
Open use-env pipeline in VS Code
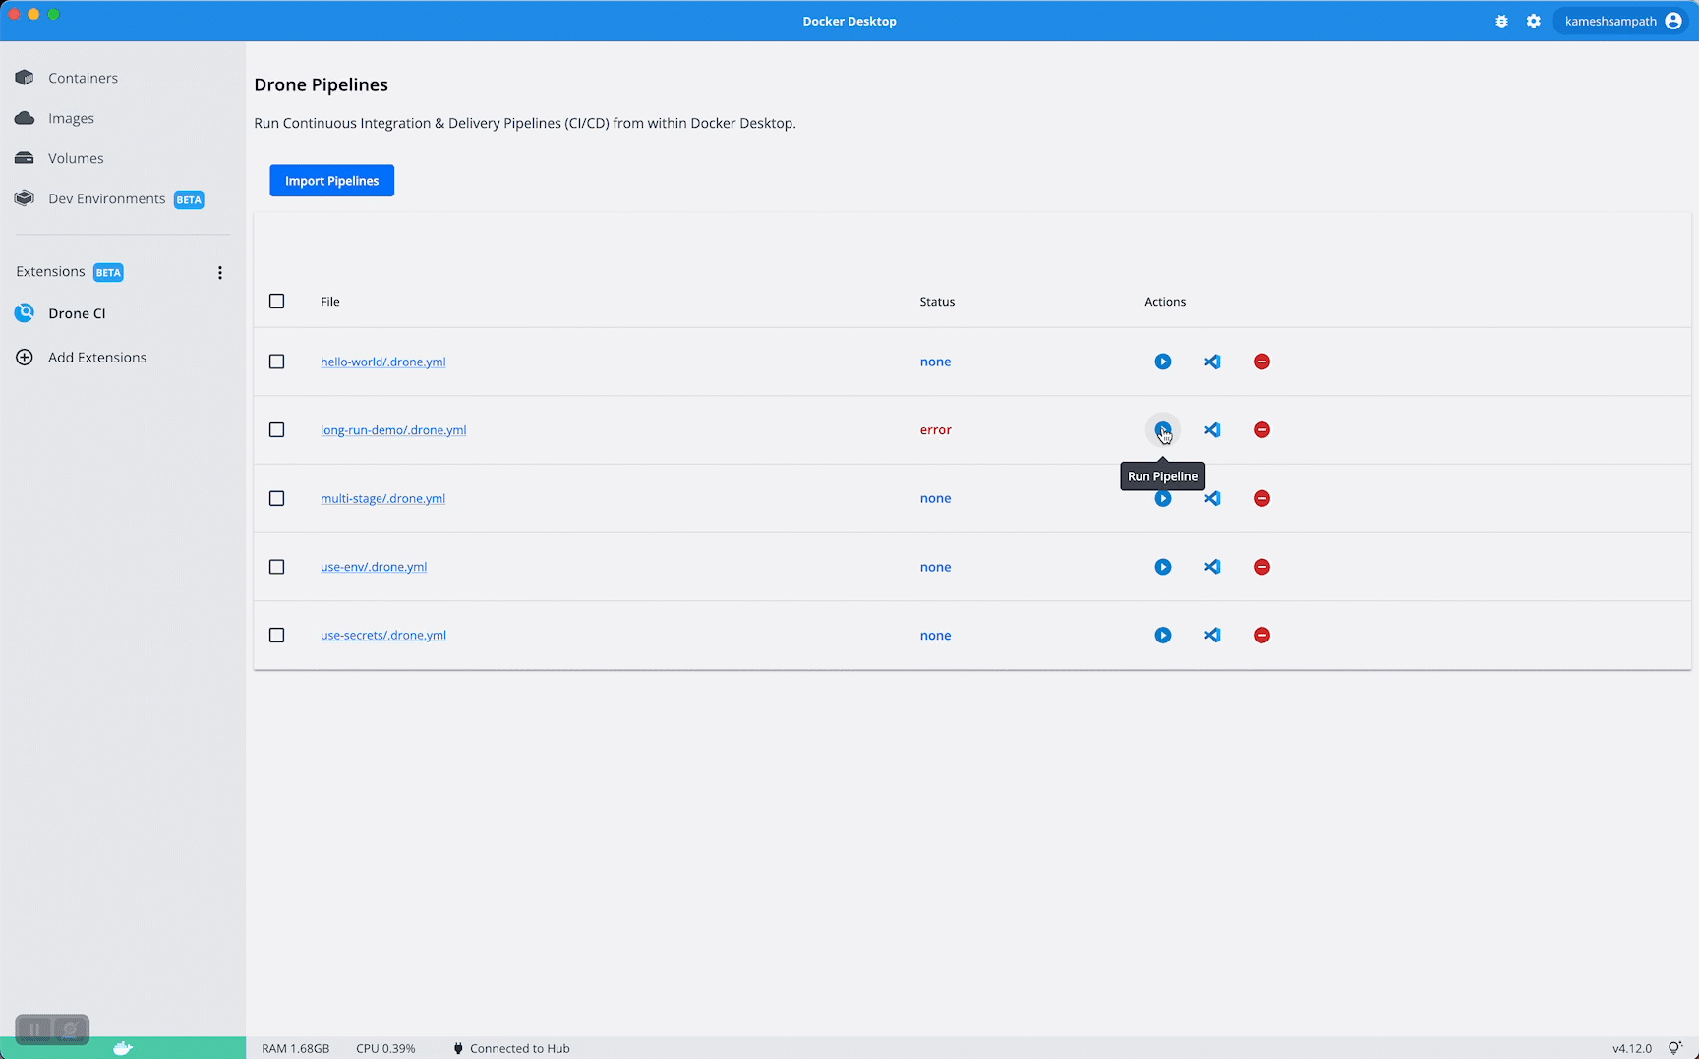(x=1212, y=567)
